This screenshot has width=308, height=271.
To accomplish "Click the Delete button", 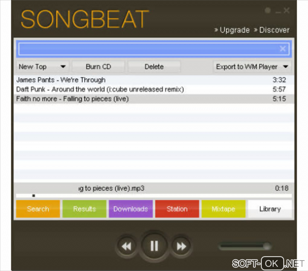I will click(x=154, y=67).
